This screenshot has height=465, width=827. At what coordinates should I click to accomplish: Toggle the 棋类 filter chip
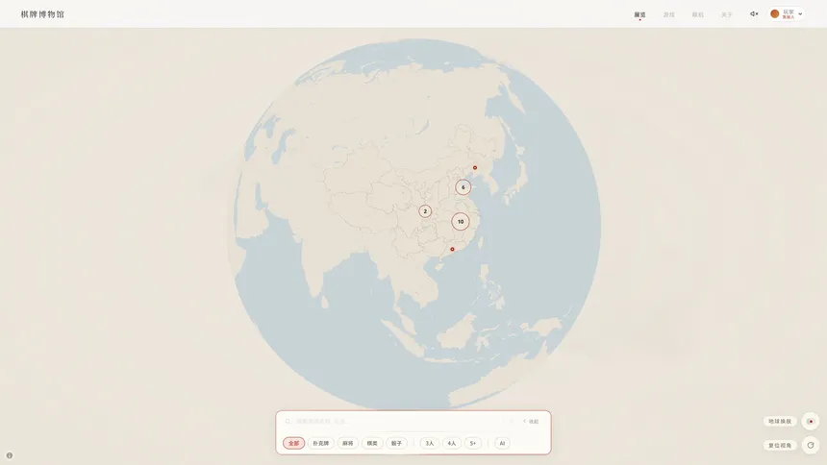(372, 444)
